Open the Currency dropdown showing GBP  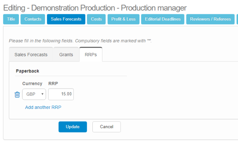[34, 94]
